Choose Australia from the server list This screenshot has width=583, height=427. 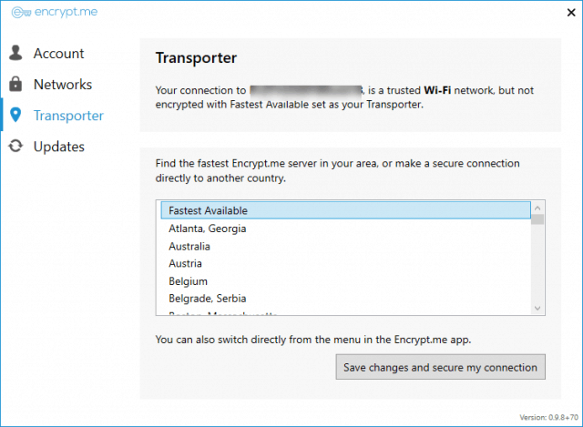(346, 246)
